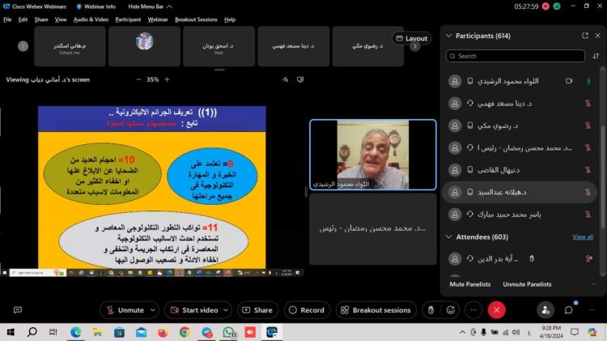Image resolution: width=607 pixels, height=341 pixels.
Task: Click the Share button
Action: pos(257,310)
